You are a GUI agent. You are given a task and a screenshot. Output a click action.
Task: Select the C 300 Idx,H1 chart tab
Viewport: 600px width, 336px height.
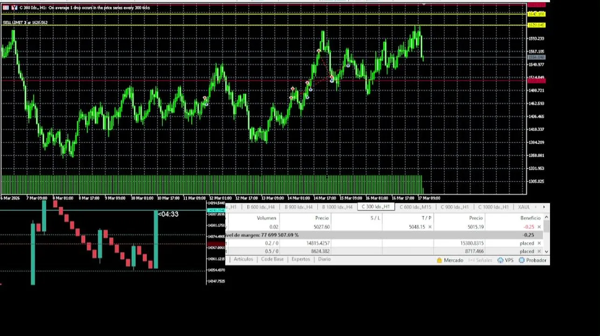click(x=376, y=207)
